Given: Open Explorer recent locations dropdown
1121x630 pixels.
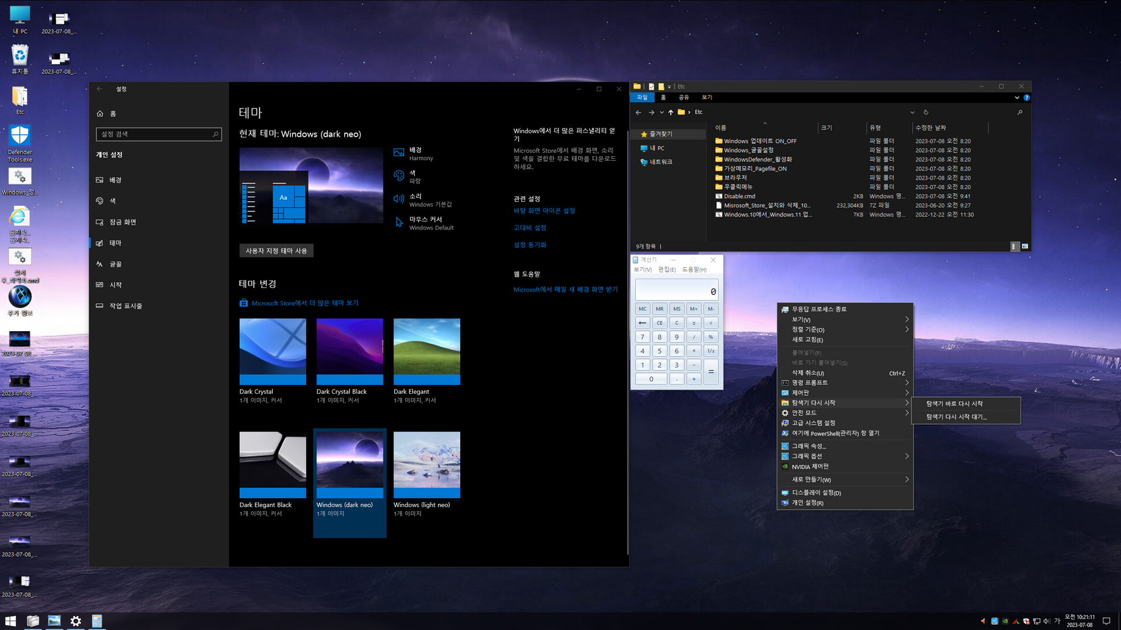Looking at the screenshot, I should 662,112.
